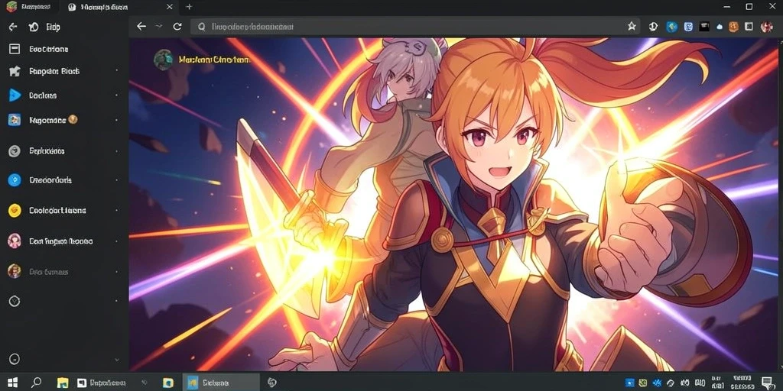
Task: Click the round icon at sidebar bottom left
Action: 15,359
